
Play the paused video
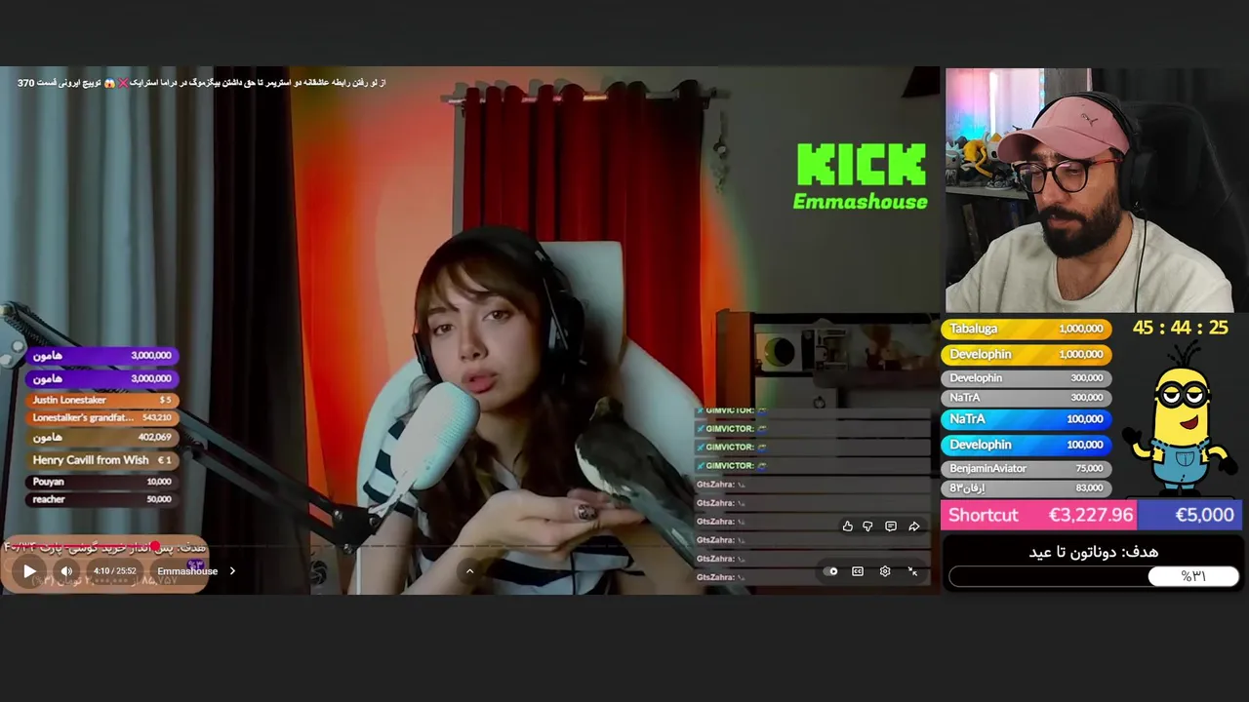click(29, 571)
